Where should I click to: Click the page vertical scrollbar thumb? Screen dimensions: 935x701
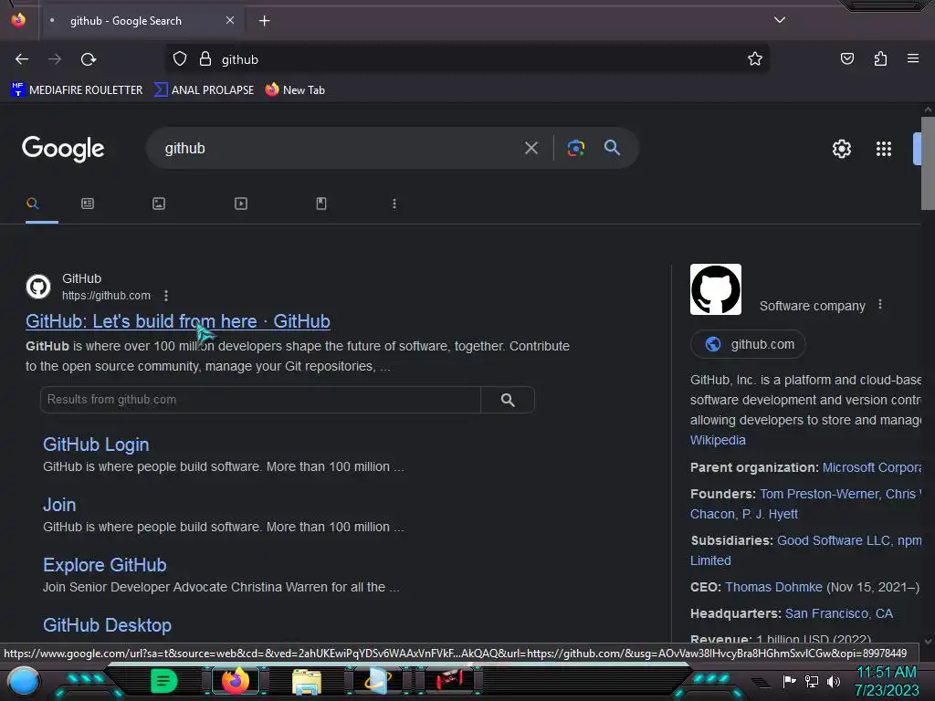[928, 163]
